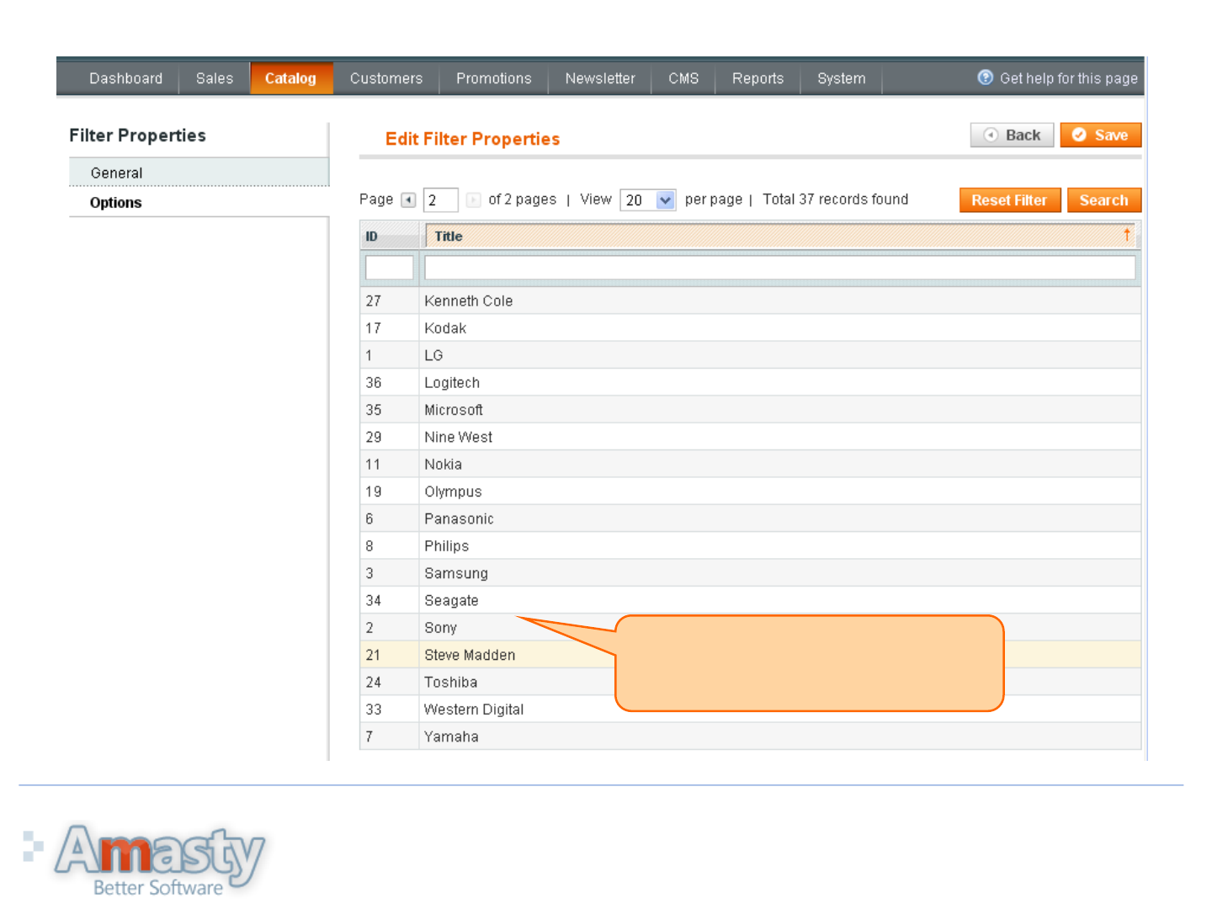This screenshot has width=1212, height=909.
Task: Focus the ID filter input
Action: tap(390, 268)
